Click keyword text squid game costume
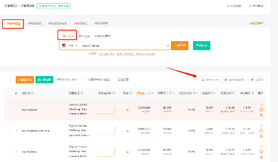The height and width of the screenshot is (162, 278). pyautogui.click(x=35, y=131)
